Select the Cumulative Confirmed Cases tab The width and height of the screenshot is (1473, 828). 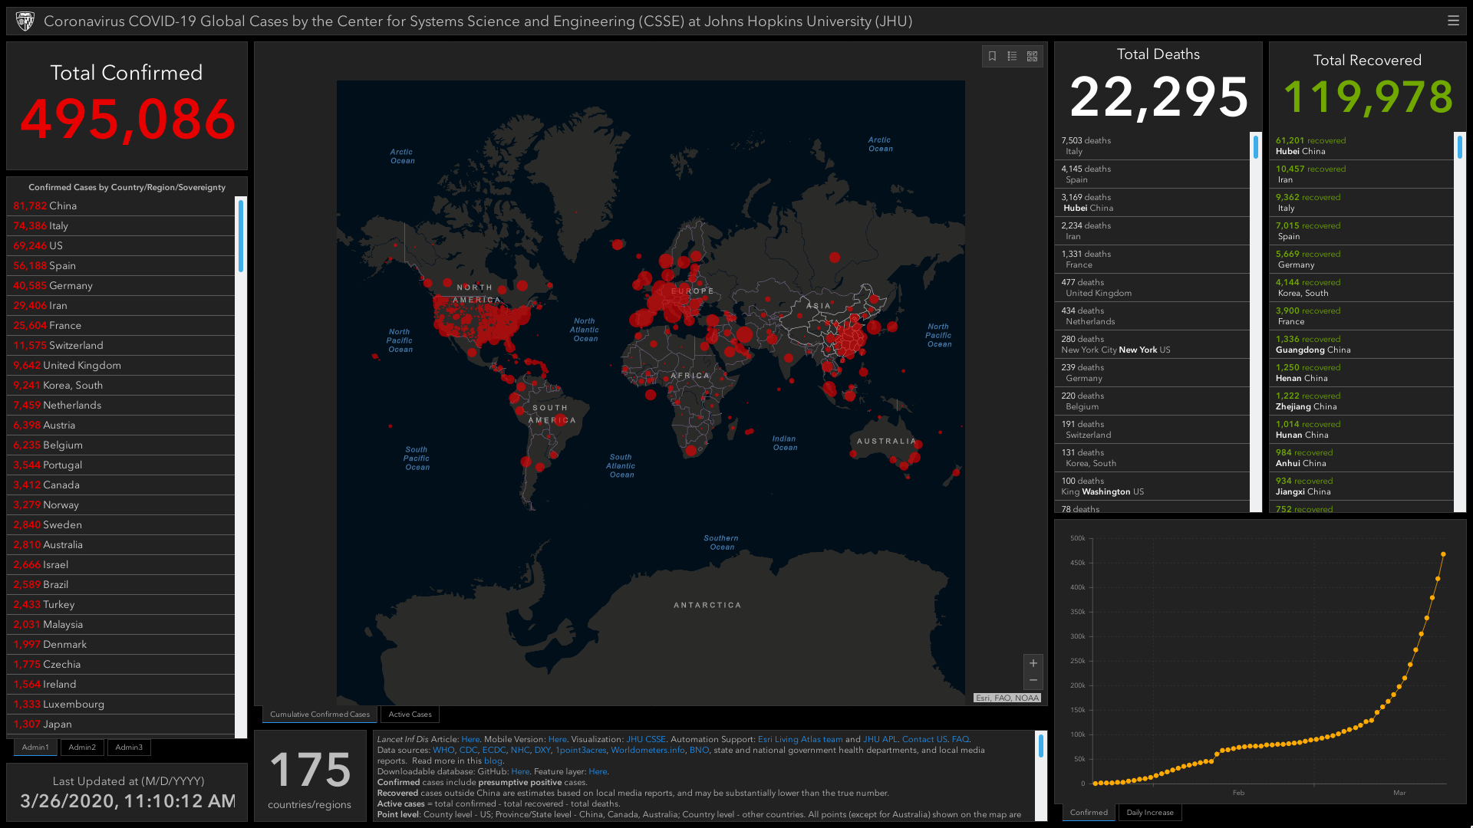pyautogui.click(x=320, y=714)
